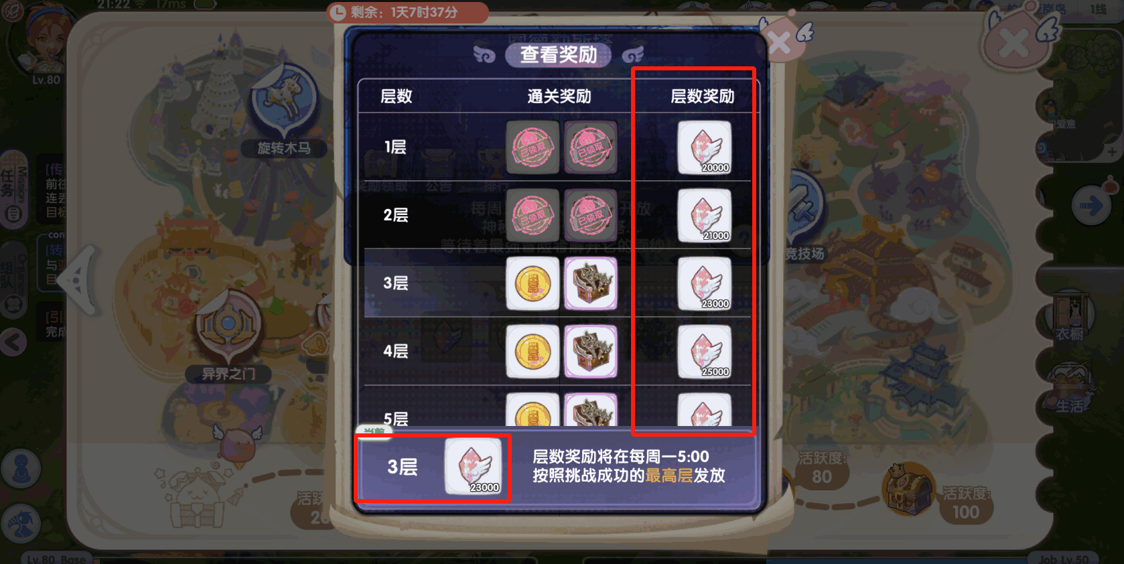Image resolution: width=1124 pixels, height=564 pixels.
Task: Close the 查看奖励 reward popup
Action: pos(782,42)
